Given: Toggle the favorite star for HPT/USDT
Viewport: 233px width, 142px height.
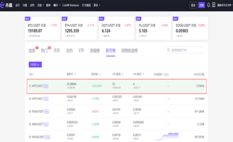Looking at the screenshot, I should point(30,98).
